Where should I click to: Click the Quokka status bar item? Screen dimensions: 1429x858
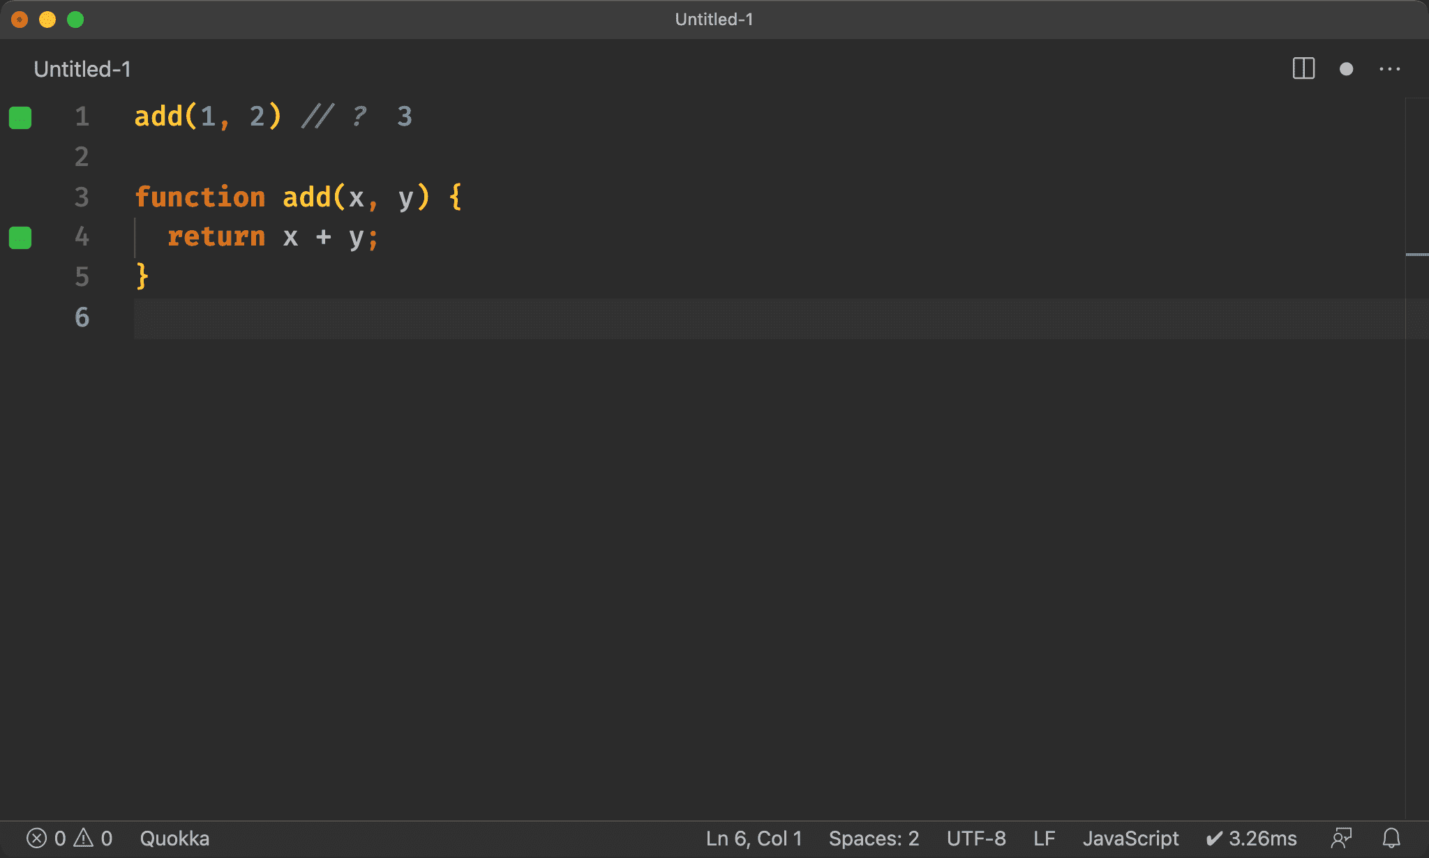pos(174,838)
